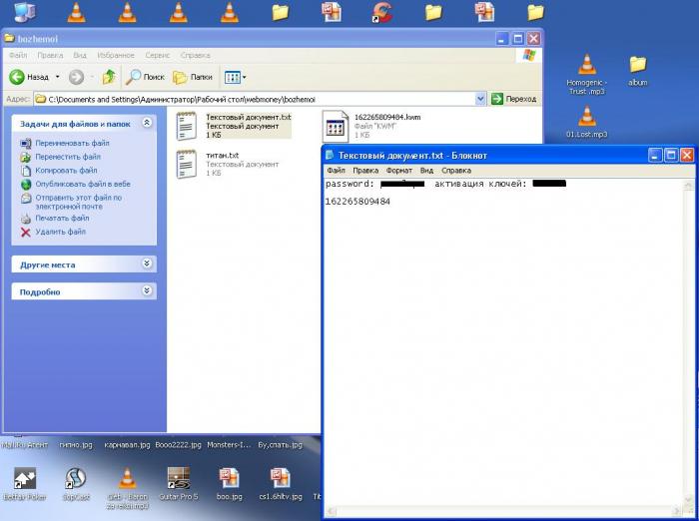
Task: Open Explorer's Избранное menu
Action: (116, 55)
